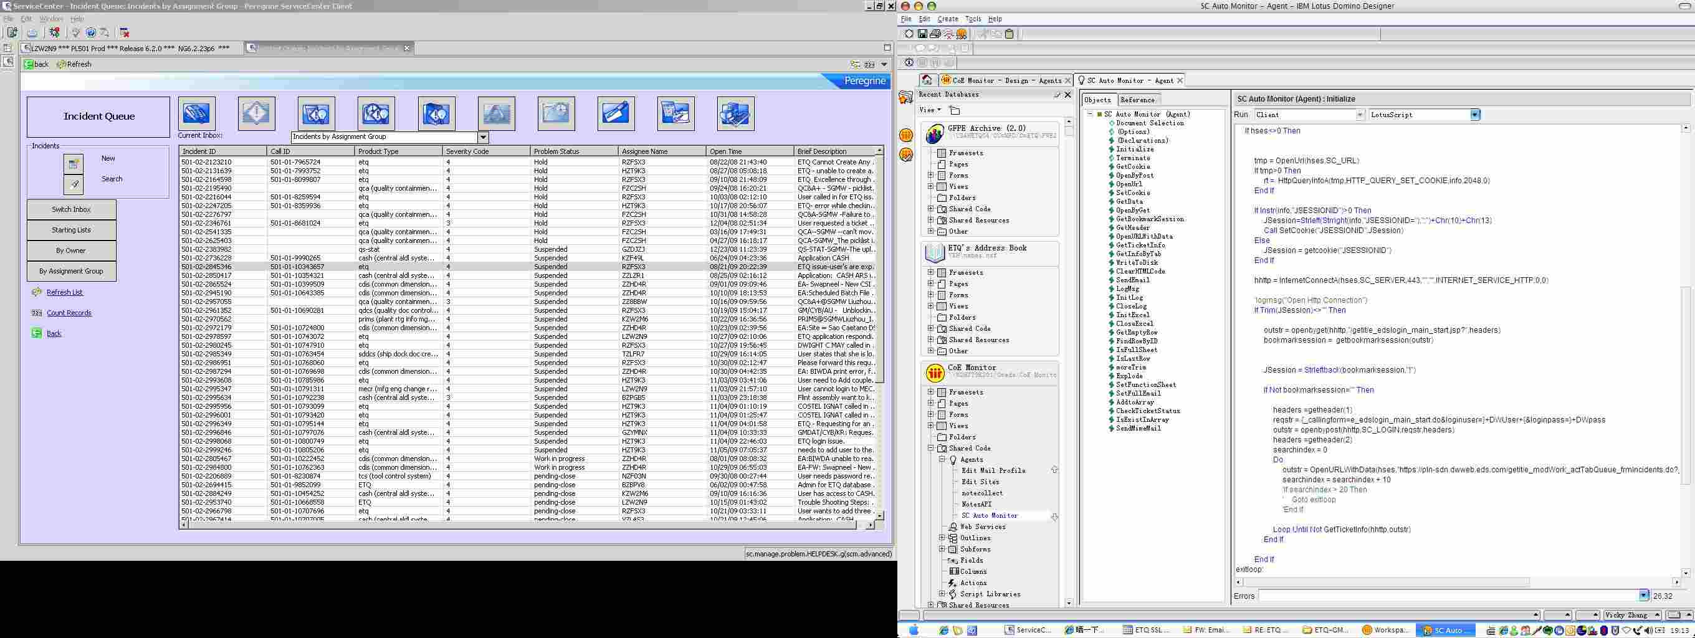This screenshot has width=1695, height=638.
Task: Click the Refresh List link
Action: click(64, 292)
